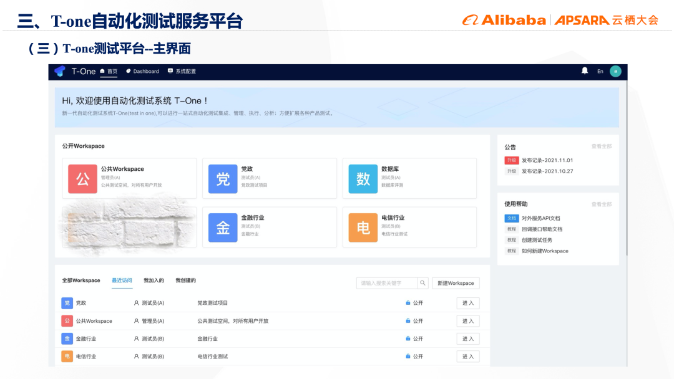The width and height of the screenshot is (674, 379).
Task: Click the lock icon in 党政 row
Action: click(408, 303)
